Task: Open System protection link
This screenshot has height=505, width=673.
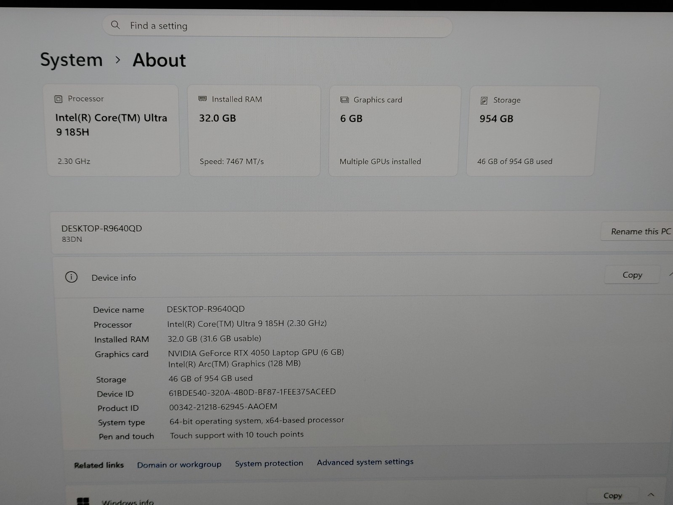Action: (269, 463)
